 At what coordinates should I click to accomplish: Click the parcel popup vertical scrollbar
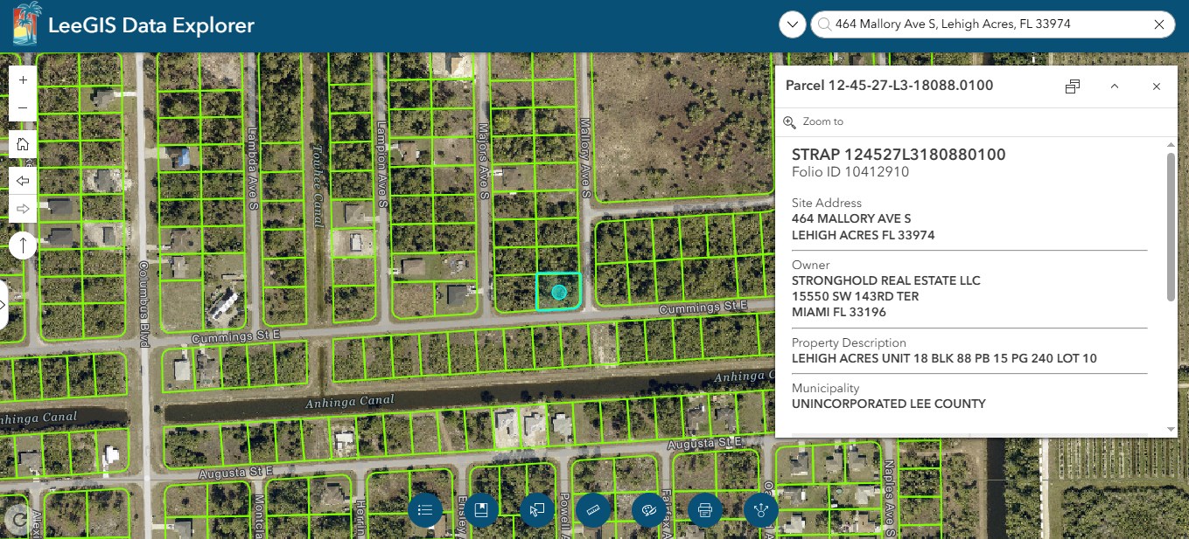click(1172, 227)
